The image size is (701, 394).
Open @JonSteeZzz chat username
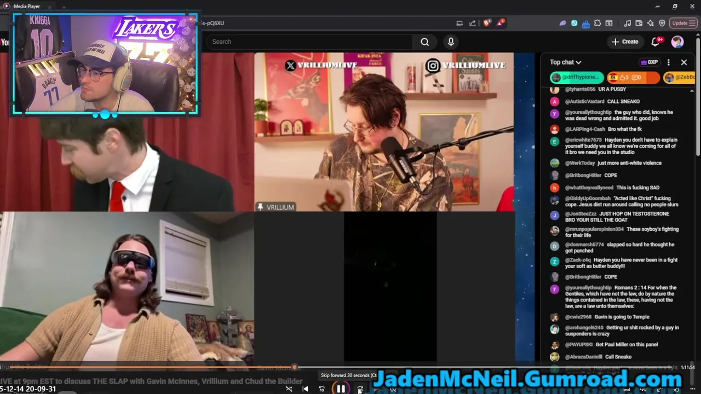pyautogui.click(x=581, y=214)
